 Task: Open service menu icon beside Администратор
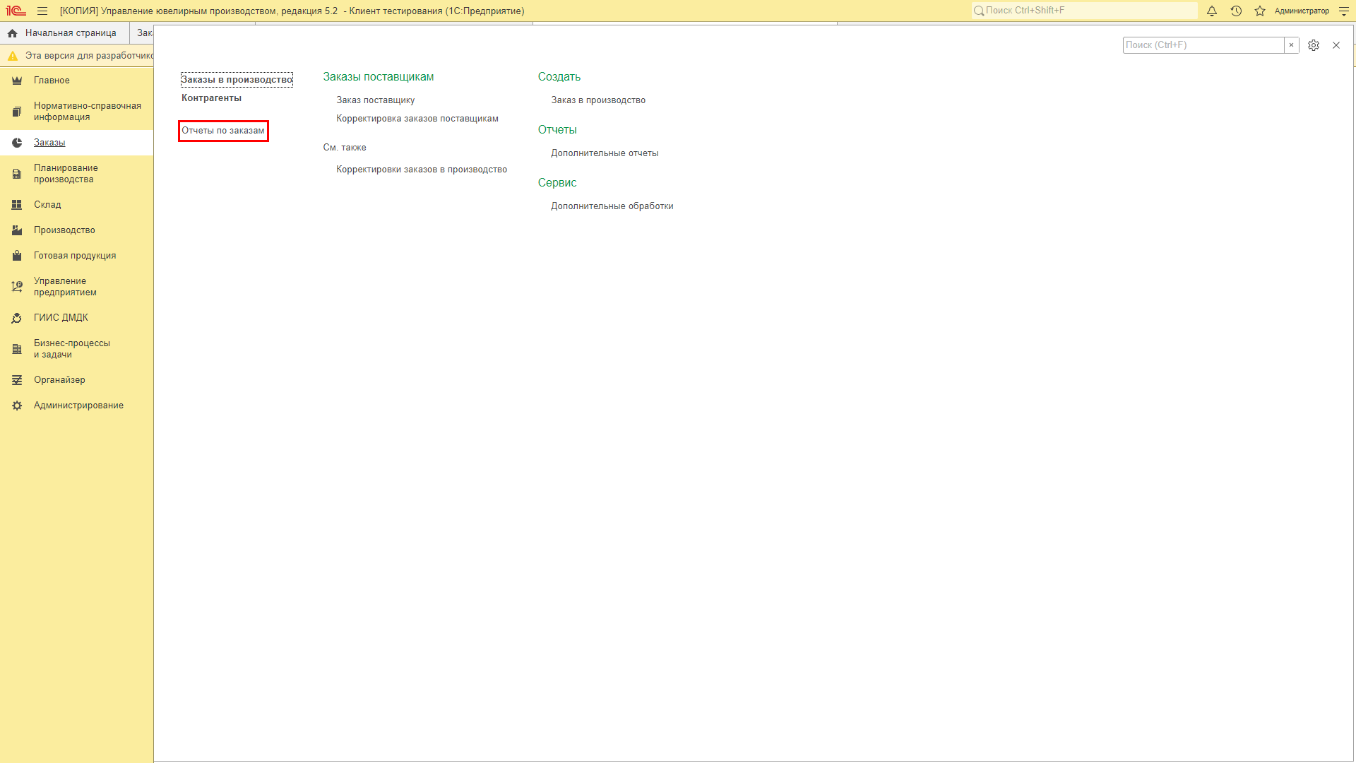[x=1344, y=11]
